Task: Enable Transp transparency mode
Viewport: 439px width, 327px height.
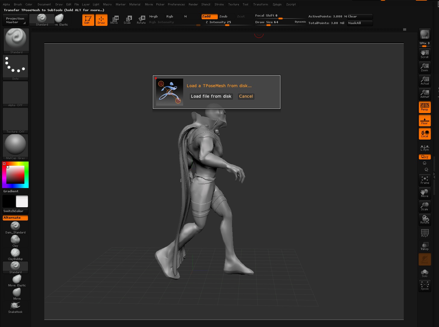Action: [425, 245]
